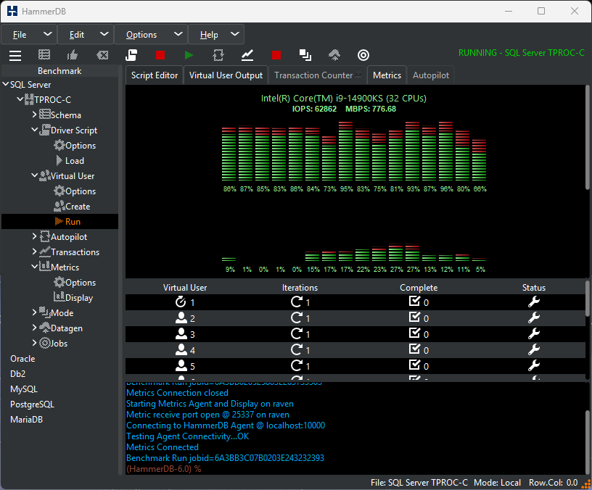Click the overlapping squares mode toolbar icon

click(x=305, y=55)
